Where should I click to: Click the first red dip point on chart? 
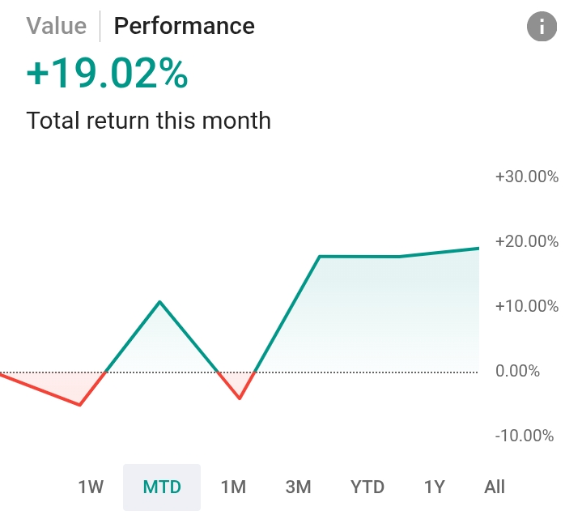coord(79,404)
